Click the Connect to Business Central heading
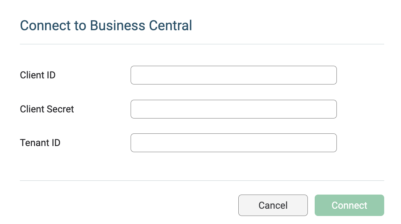The image size is (401, 224). click(x=106, y=25)
